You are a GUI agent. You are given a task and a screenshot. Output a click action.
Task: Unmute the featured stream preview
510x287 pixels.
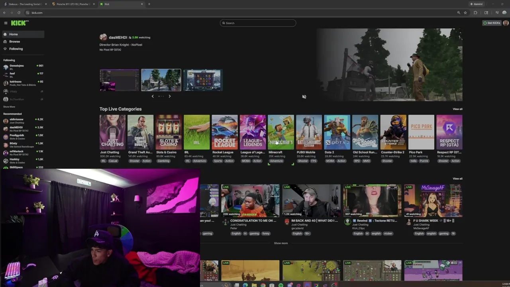pyautogui.click(x=304, y=96)
